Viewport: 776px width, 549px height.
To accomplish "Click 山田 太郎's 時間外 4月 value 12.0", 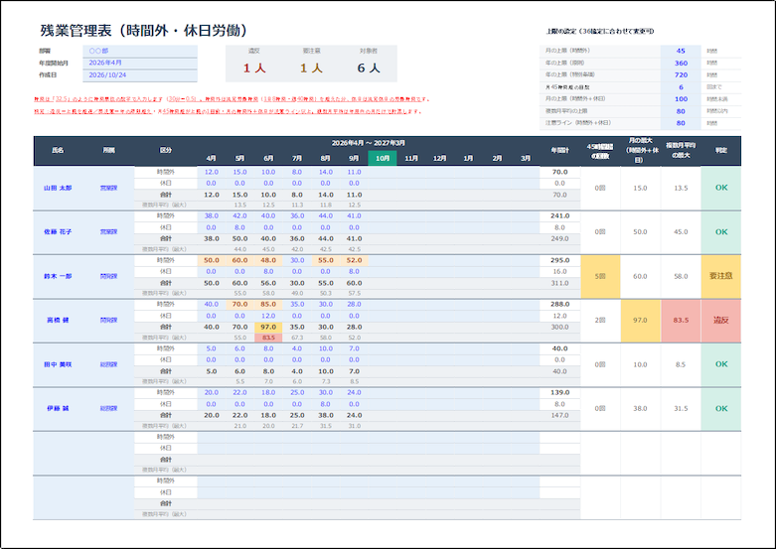I will (212, 172).
